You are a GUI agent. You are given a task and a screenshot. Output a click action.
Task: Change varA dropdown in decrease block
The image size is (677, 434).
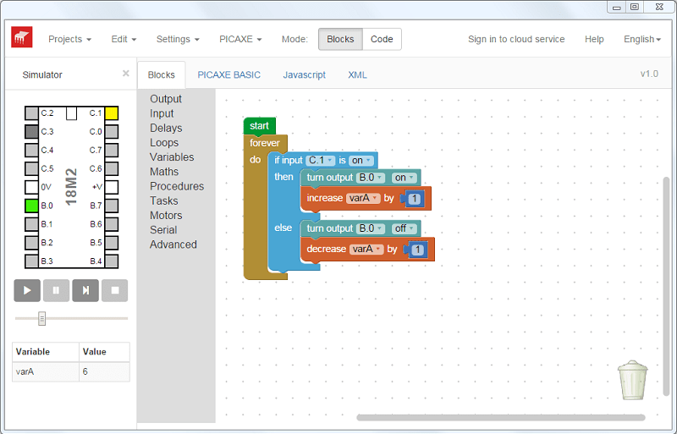(x=366, y=250)
